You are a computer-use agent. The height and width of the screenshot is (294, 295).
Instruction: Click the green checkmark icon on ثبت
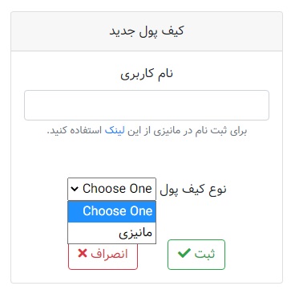(x=184, y=253)
